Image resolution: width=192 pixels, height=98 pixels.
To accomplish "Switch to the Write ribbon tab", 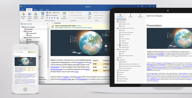I will 35,10.
